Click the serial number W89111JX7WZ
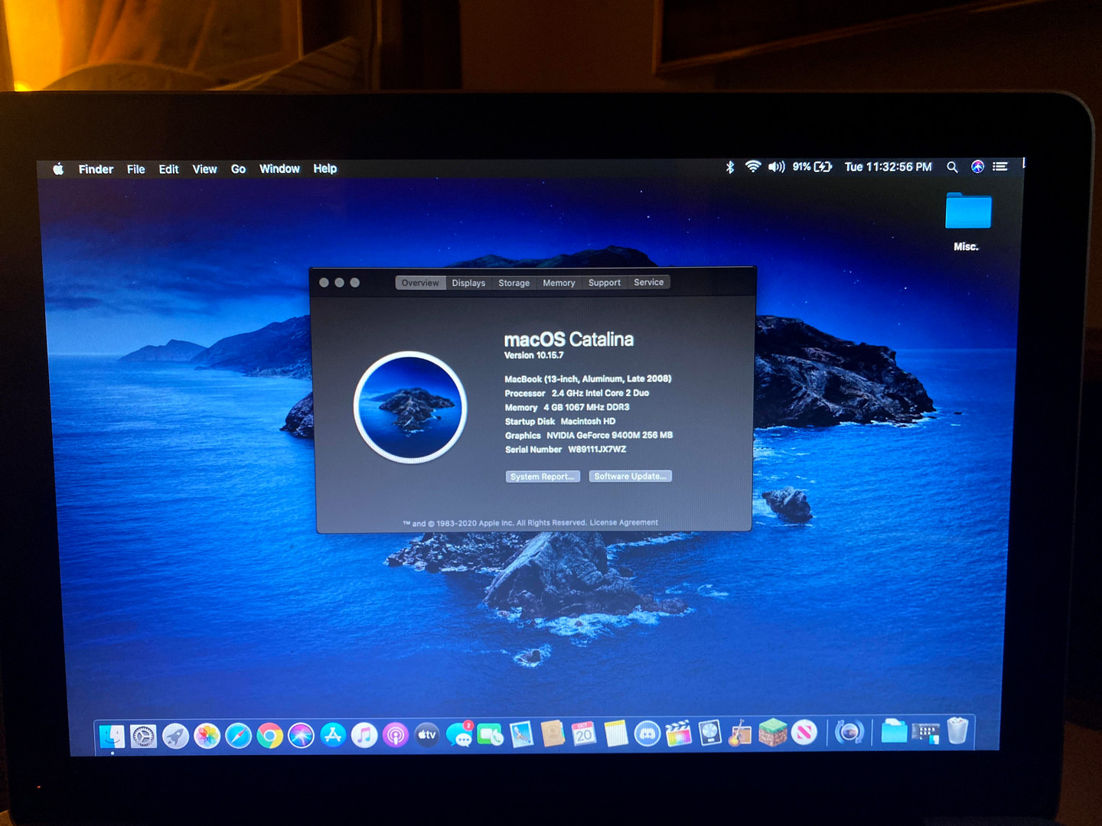 tap(597, 449)
